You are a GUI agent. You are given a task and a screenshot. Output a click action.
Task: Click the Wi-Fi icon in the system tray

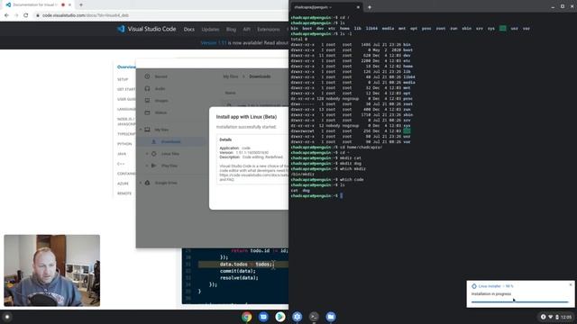[551, 317]
